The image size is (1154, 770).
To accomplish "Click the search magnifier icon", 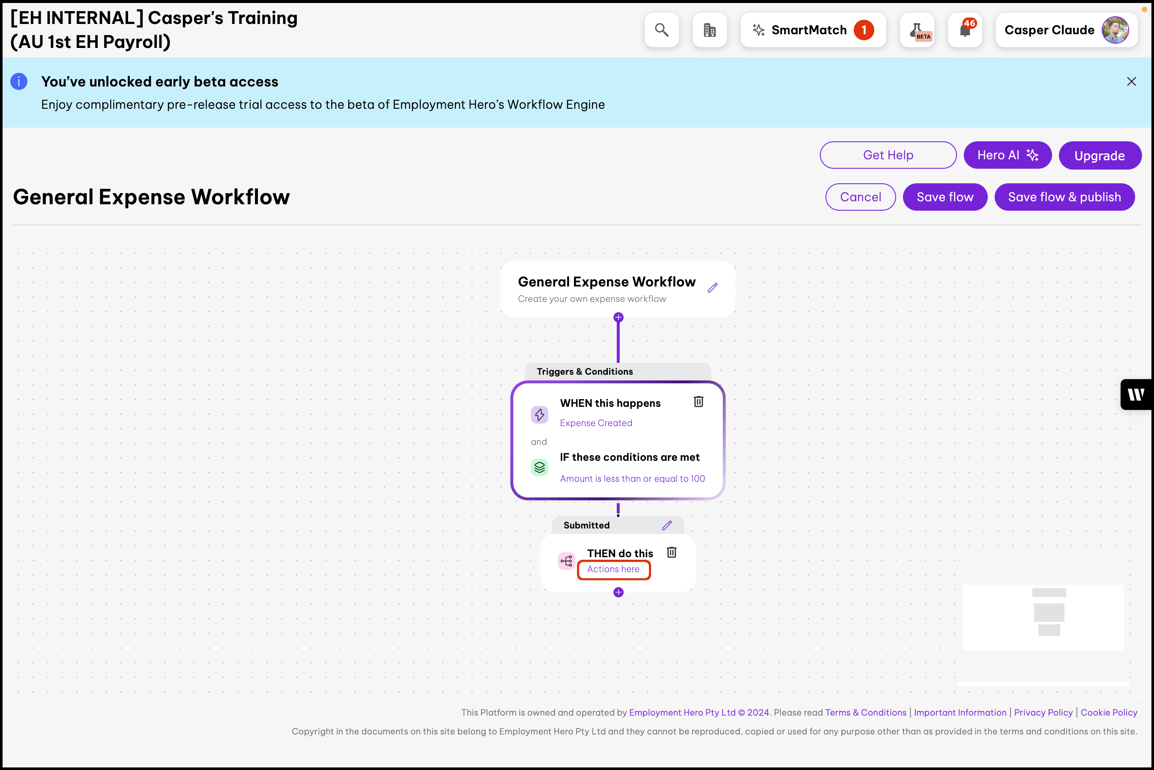I will [x=661, y=30].
